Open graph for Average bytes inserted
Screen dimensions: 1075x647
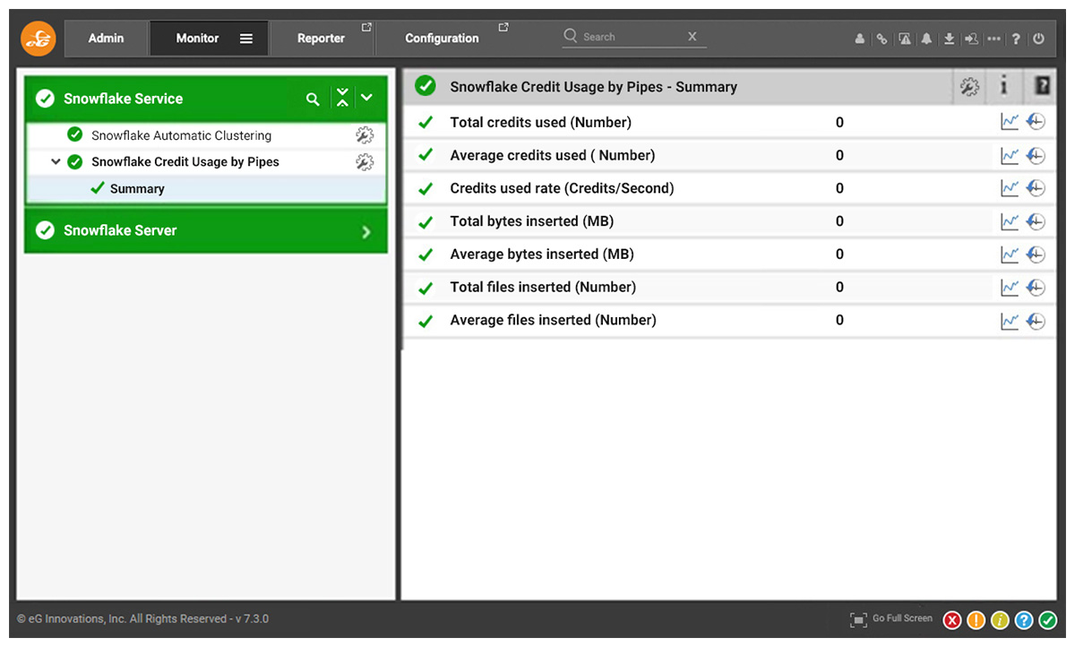pyautogui.click(x=1010, y=254)
